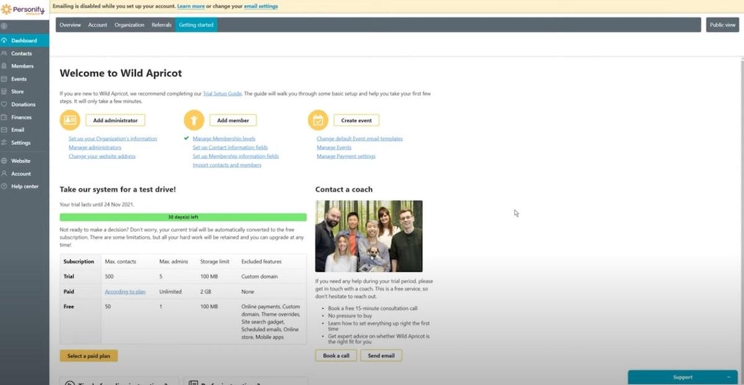Open the email settings link in banner
The height and width of the screenshot is (385, 744).
(x=260, y=6)
